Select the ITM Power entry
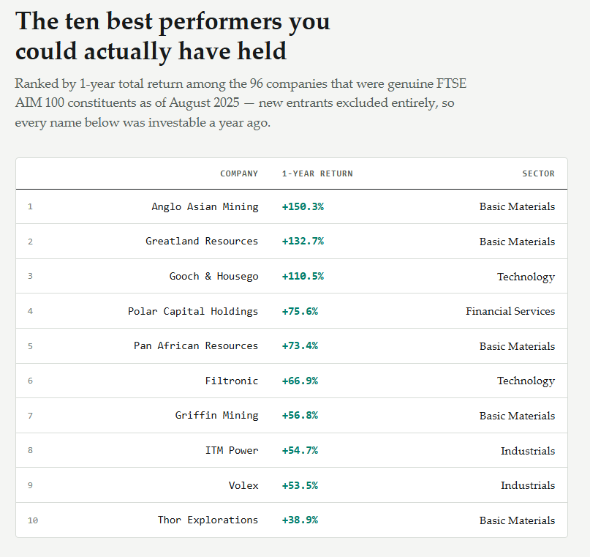The height and width of the screenshot is (557, 590). pos(232,450)
